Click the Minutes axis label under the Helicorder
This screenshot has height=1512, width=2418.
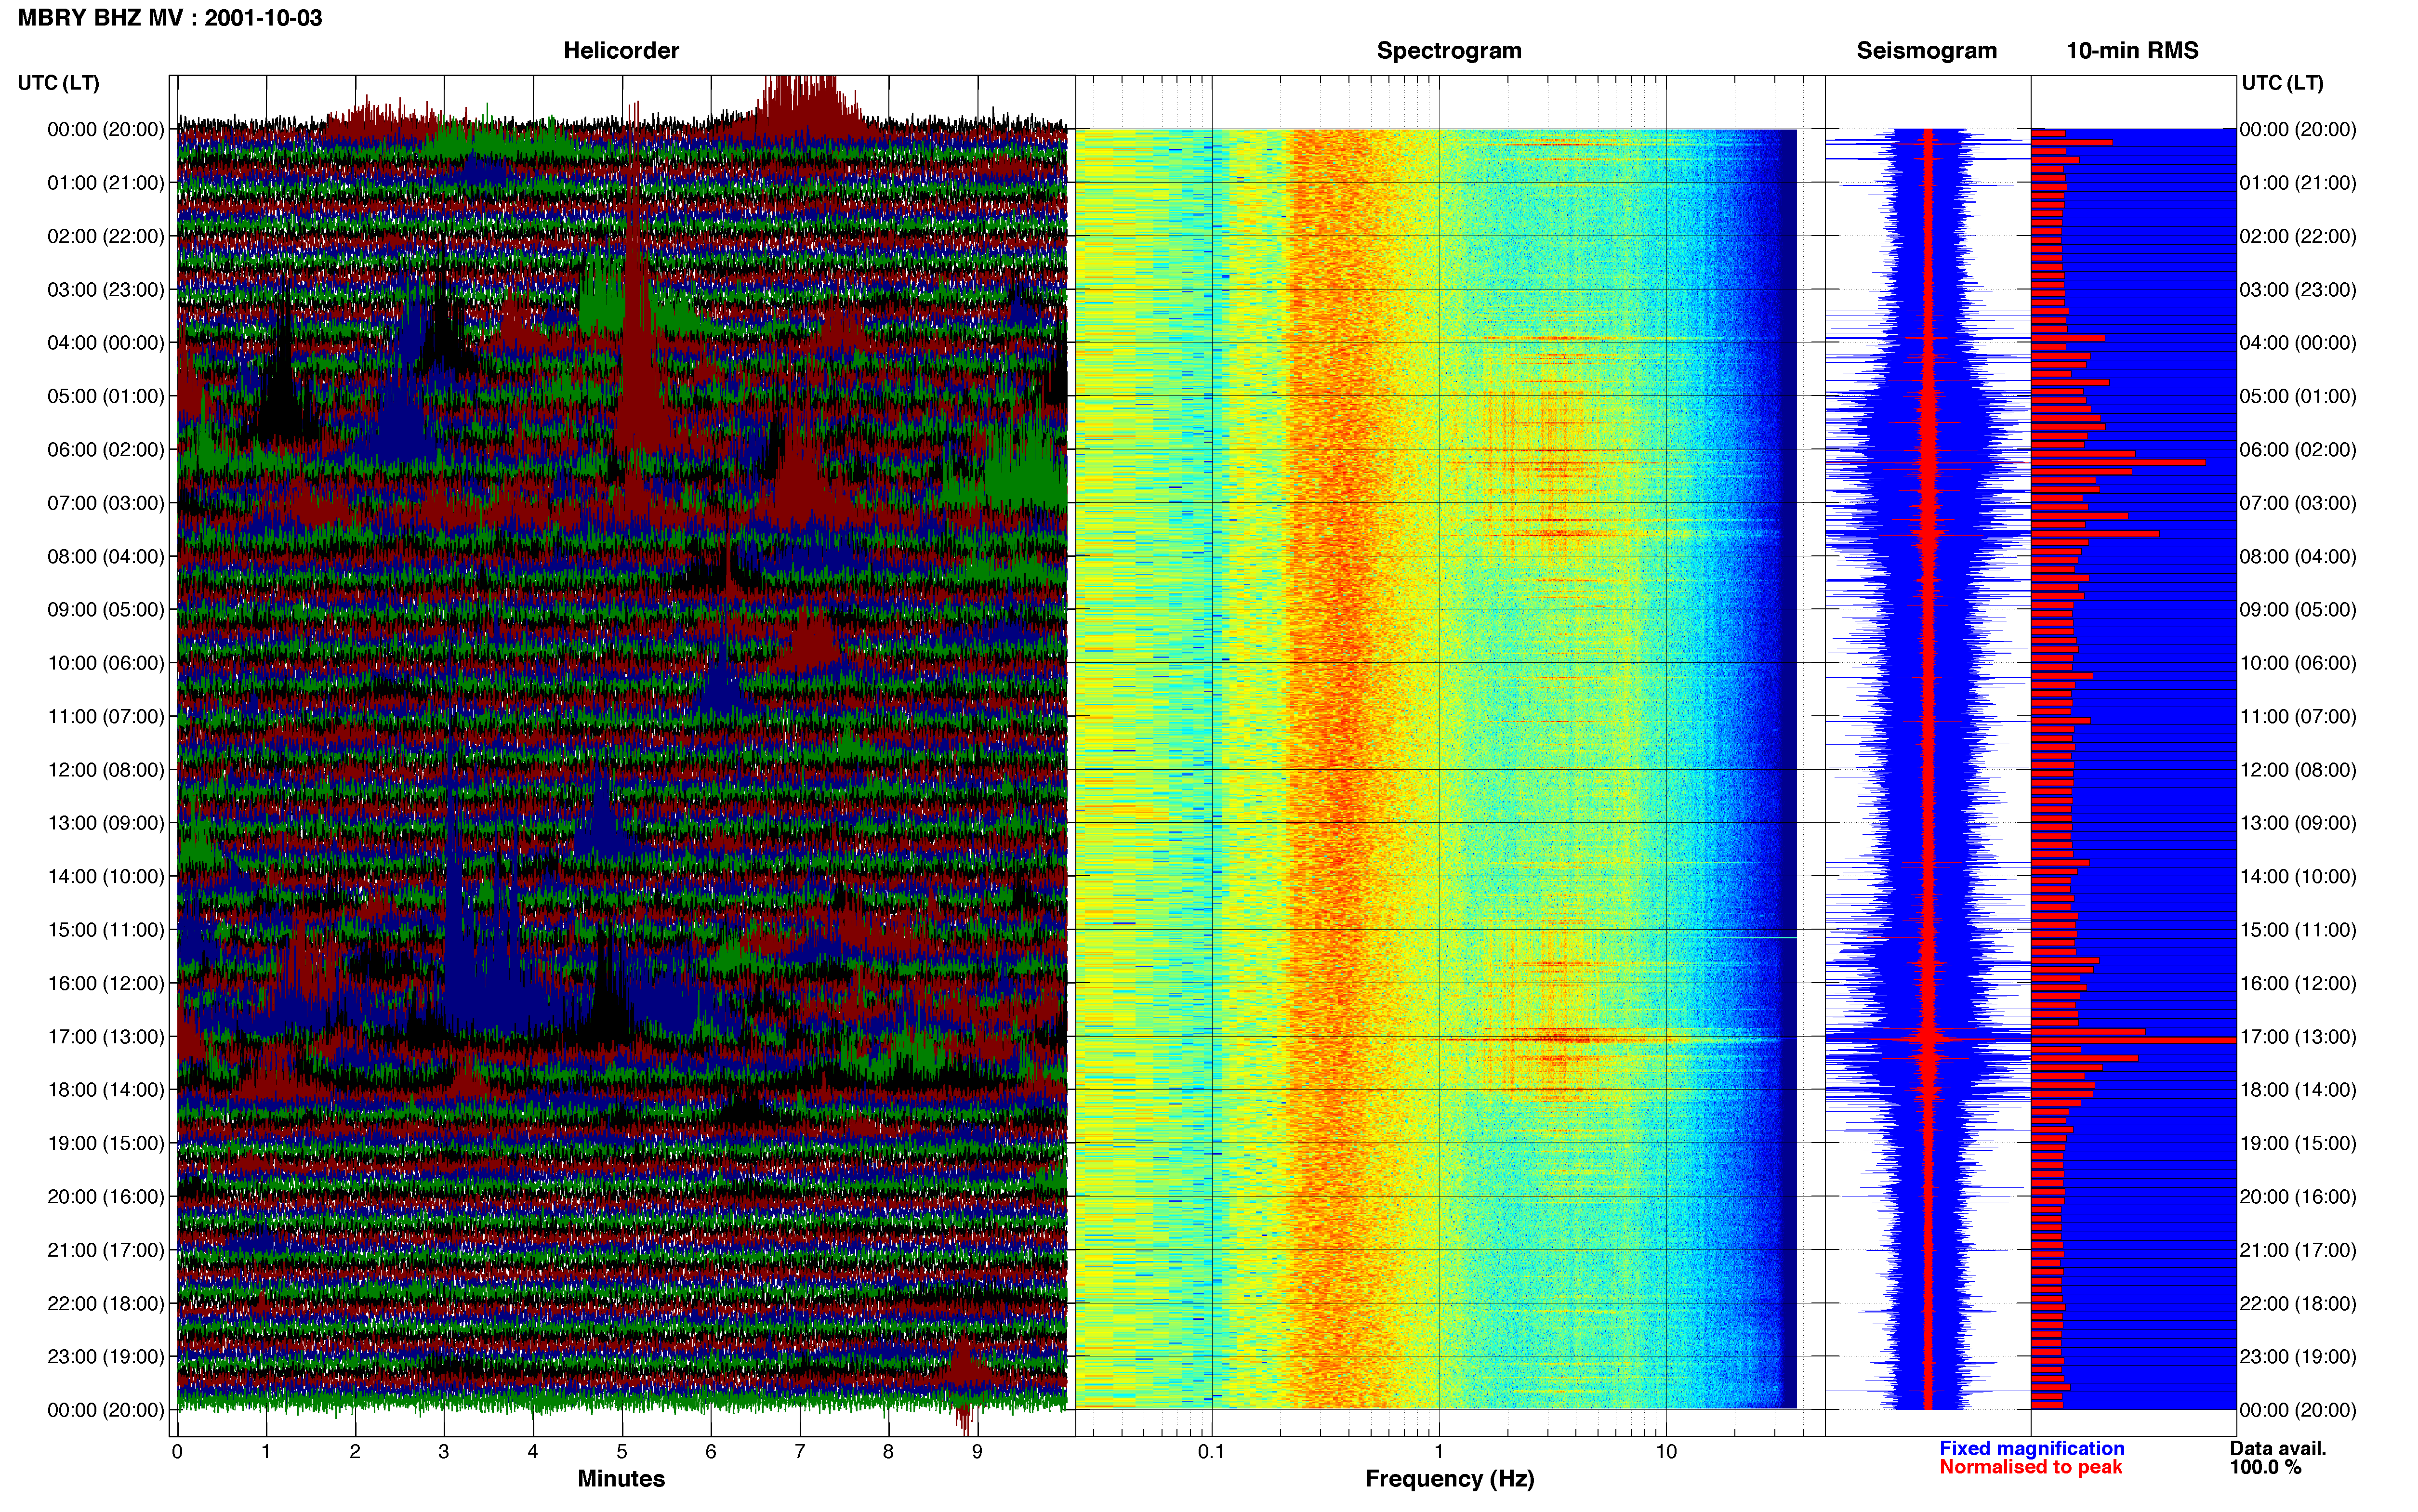click(x=621, y=1479)
